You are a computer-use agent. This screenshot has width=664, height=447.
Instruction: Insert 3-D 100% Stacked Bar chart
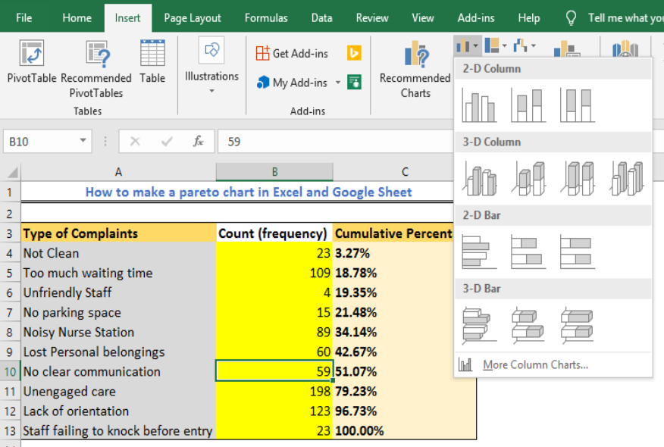(x=577, y=325)
